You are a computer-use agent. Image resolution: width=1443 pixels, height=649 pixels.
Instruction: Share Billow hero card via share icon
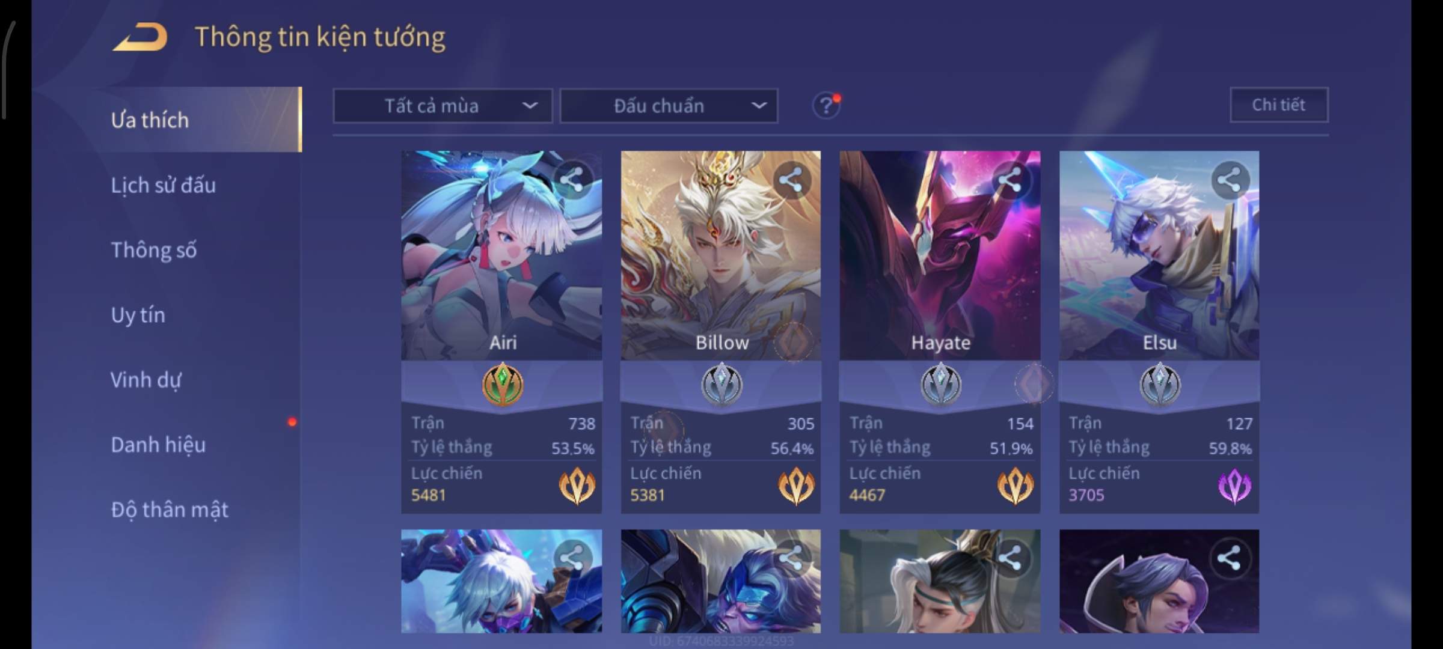tap(791, 179)
